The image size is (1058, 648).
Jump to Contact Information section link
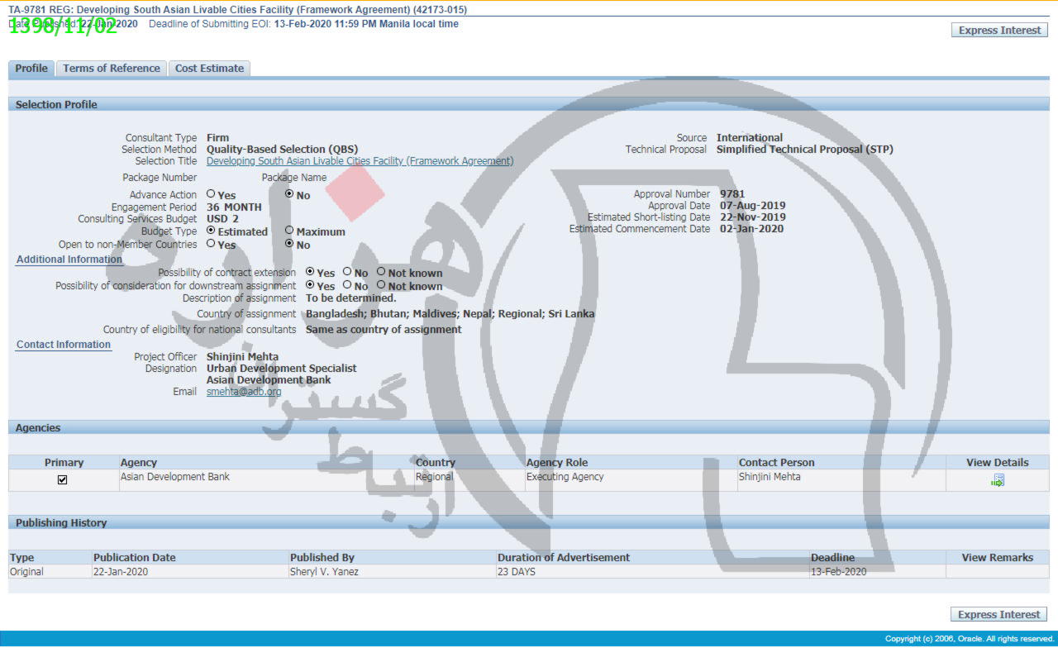64,345
